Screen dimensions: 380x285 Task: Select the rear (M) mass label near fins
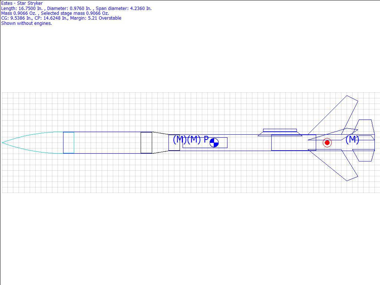(x=352, y=140)
